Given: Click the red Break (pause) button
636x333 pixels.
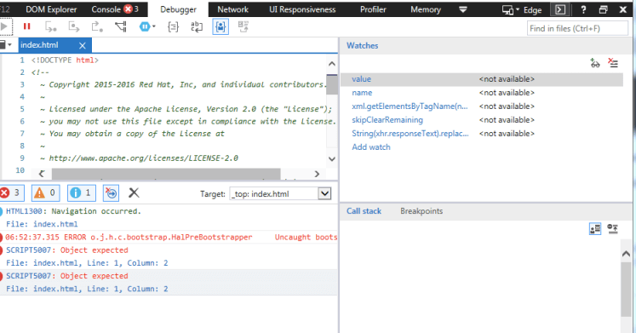Looking at the screenshot, I should 26,26.
